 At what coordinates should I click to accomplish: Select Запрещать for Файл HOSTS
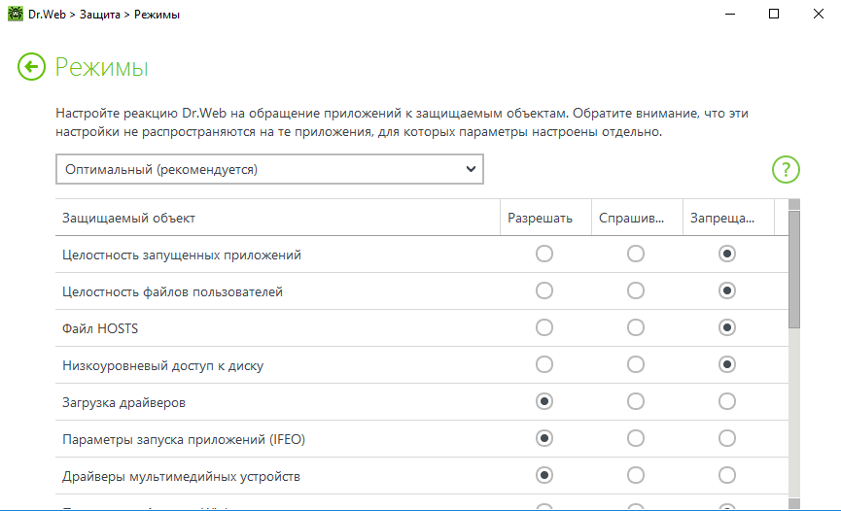coord(726,327)
